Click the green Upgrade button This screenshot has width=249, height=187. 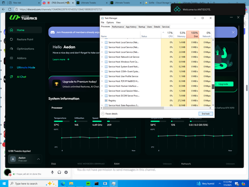(223, 84)
